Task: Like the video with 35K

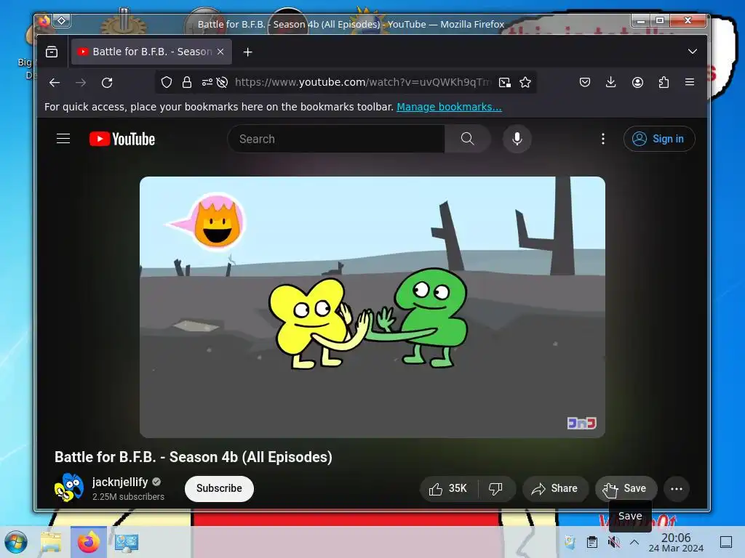Action: [x=448, y=489]
